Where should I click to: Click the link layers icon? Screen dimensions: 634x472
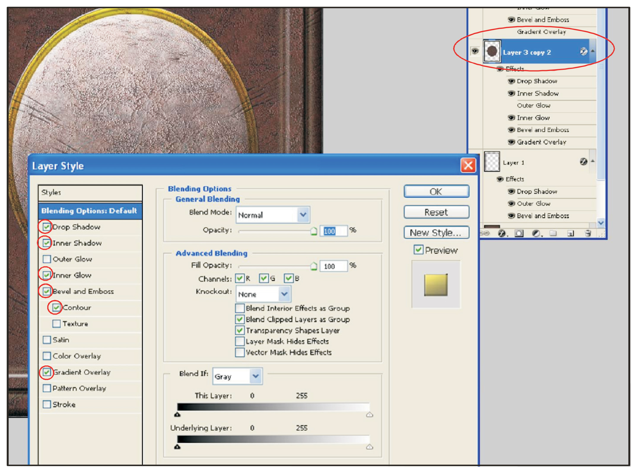(x=484, y=233)
